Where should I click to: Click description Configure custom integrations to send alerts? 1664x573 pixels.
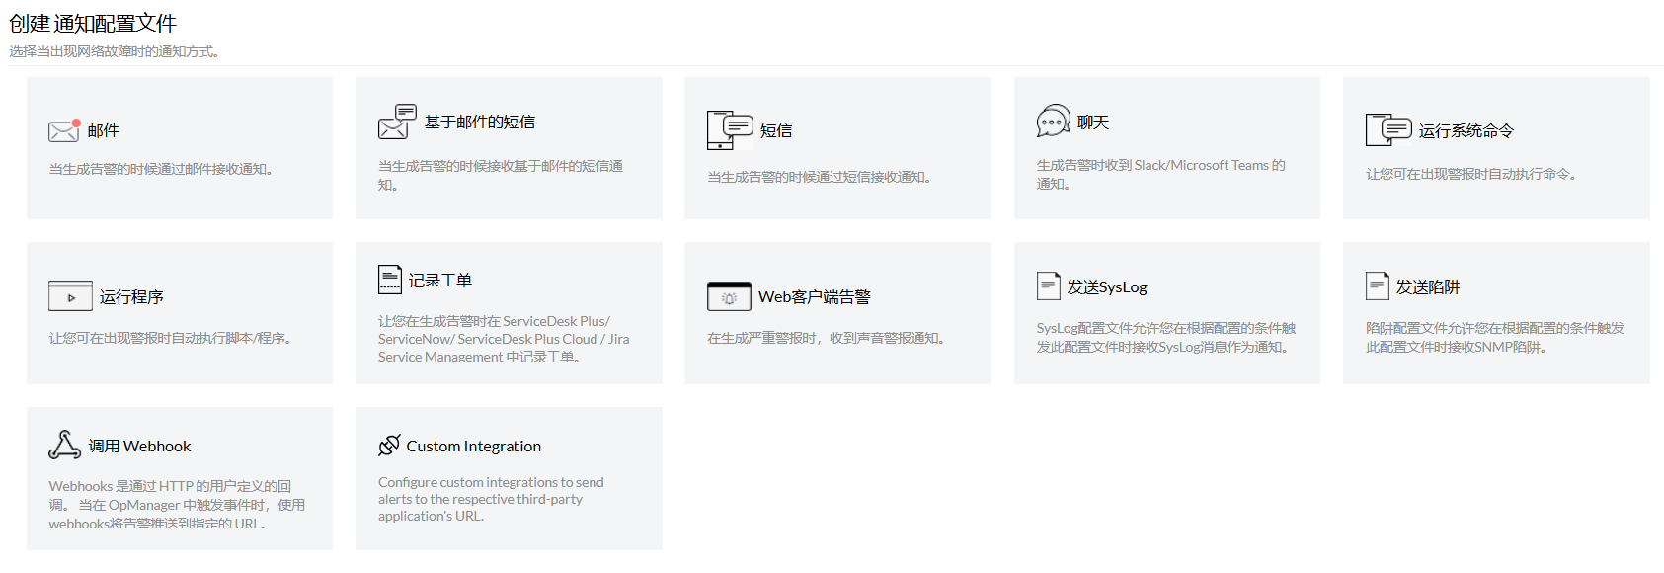point(491,499)
